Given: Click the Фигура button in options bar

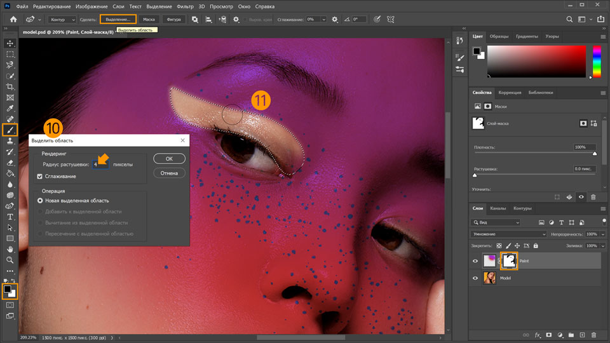Looking at the screenshot, I should click(174, 20).
